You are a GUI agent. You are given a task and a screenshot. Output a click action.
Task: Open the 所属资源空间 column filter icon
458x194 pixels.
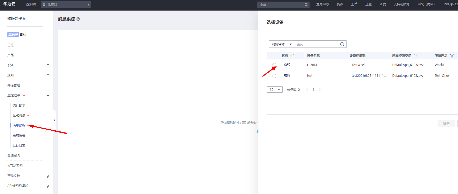click(x=416, y=56)
